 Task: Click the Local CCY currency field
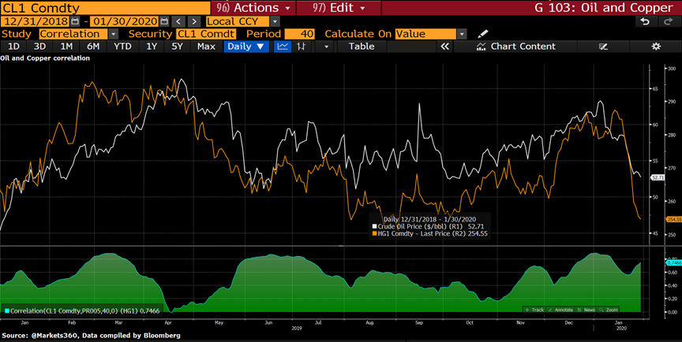pos(238,21)
